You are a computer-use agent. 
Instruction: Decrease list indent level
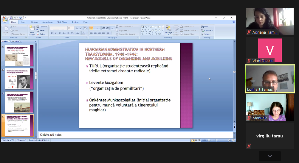point(103,28)
